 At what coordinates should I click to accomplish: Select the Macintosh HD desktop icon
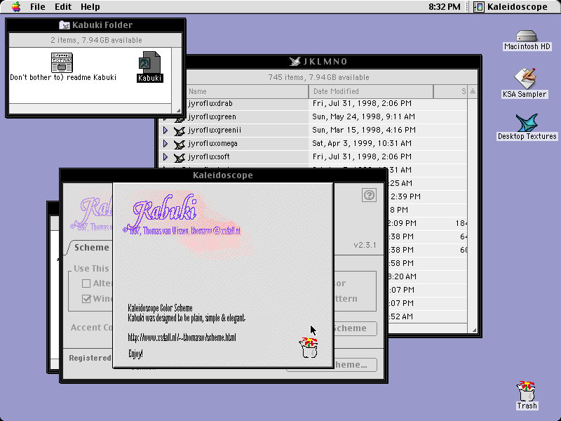pyautogui.click(x=527, y=36)
